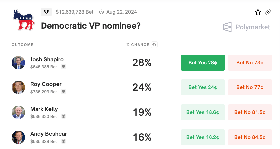
Task: Click the clock icon beside Aug 22, 2024
Action: [101, 12]
